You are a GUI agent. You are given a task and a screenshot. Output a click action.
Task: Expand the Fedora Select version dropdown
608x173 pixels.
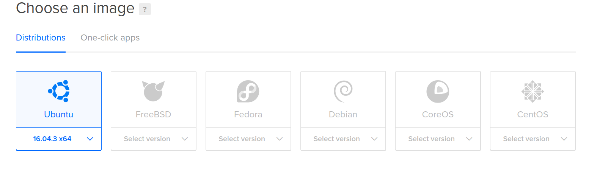coord(248,139)
